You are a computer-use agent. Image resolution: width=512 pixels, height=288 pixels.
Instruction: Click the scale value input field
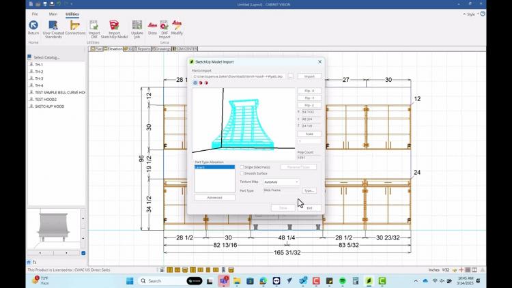click(x=309, y=141)
